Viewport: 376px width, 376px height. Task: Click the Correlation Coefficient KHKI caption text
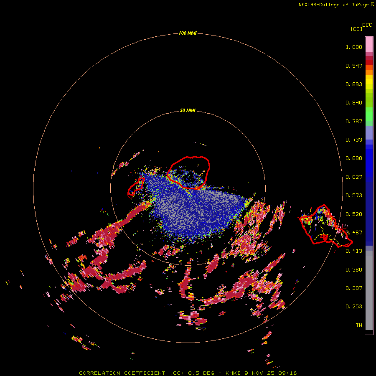click(188, 373)
